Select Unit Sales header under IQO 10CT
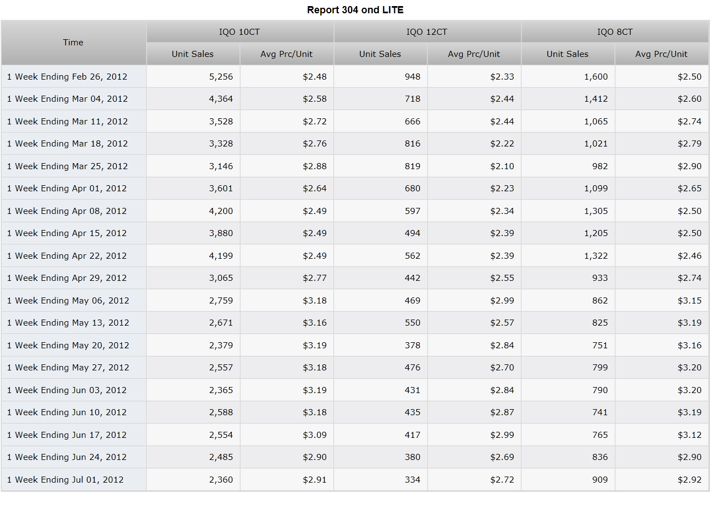This screenshot has width=710, height=523. 193,54
